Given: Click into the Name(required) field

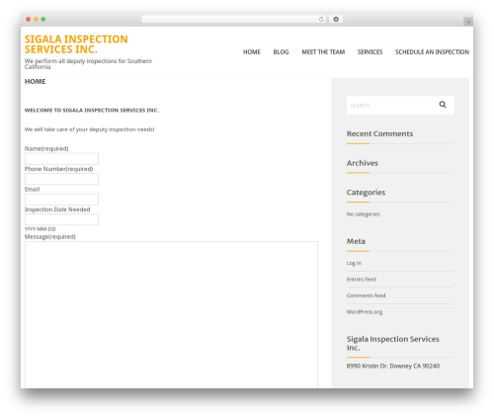Looking at the screenshot, I should (61, 159).
